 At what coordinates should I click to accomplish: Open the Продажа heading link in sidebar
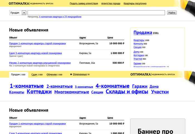[143, 33]
